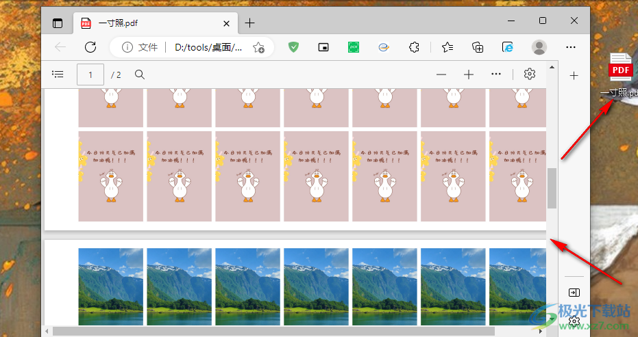Click the vertical scrollbar thumb
The width and height of the screenshot is (638, 337).
pyautogui.click(x=552, y=188)
